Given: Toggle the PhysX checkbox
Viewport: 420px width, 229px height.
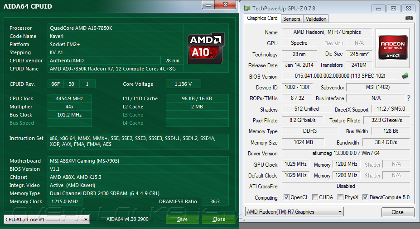Looking at the screenshot, I should (x=340, y=197).
